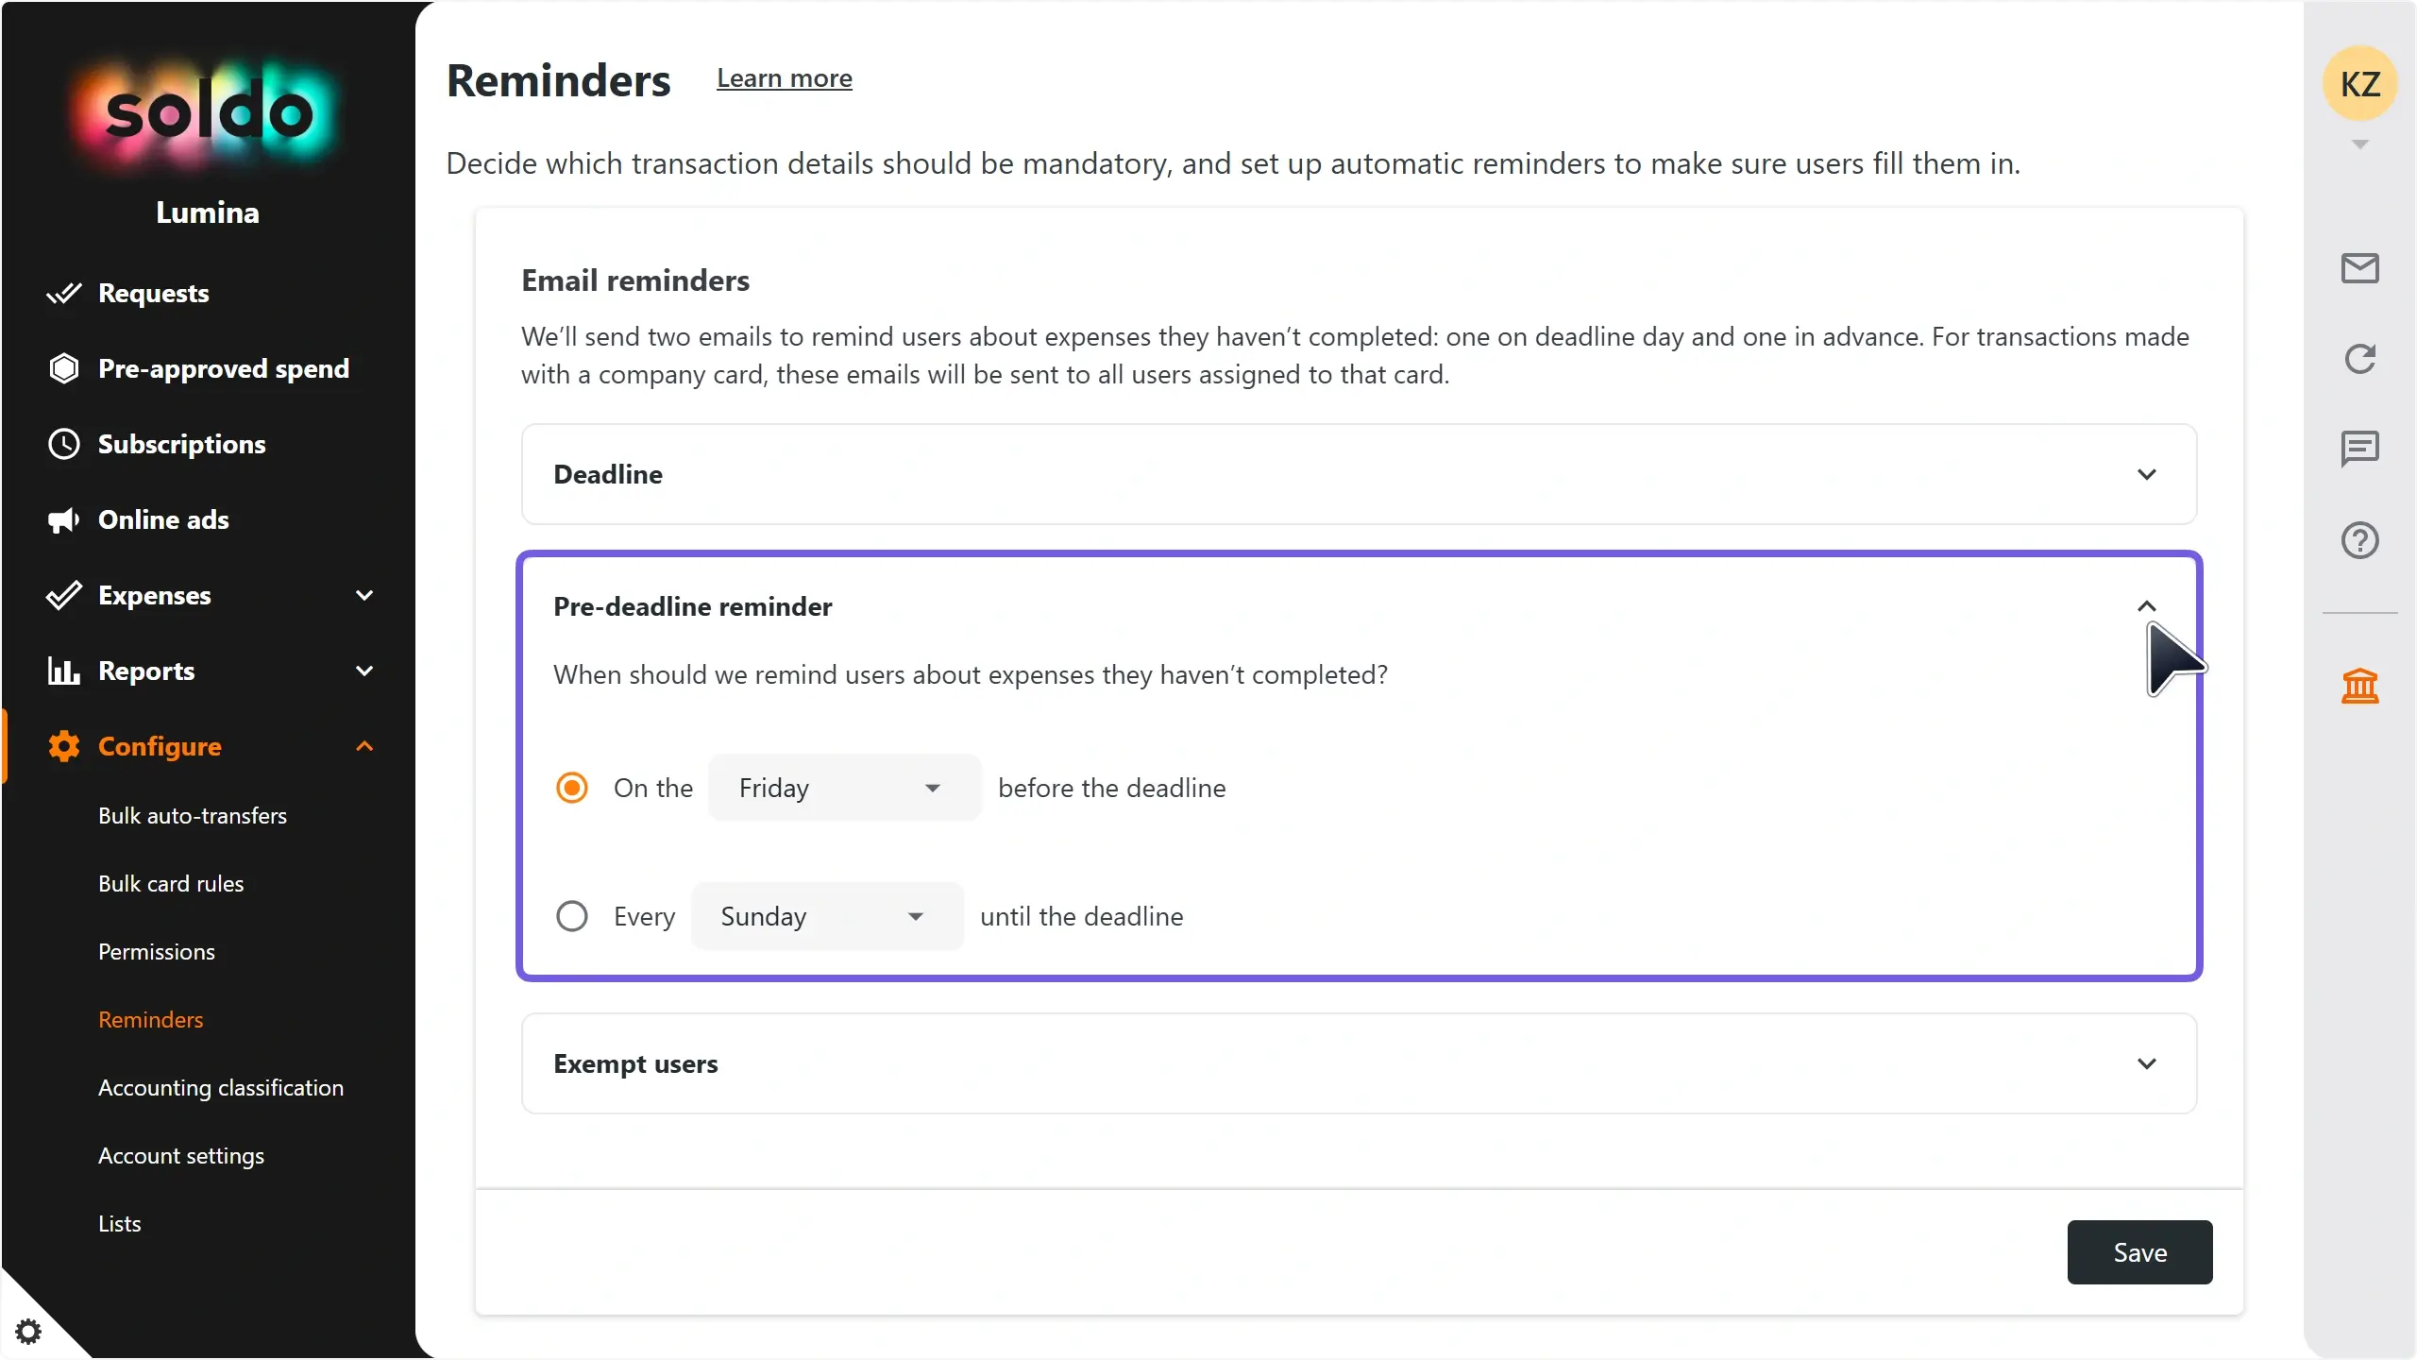Image resolution: width=2417 pixels, height=1360 pixels.
Task: Expand the Exempt users section
Action: 1359,1063
